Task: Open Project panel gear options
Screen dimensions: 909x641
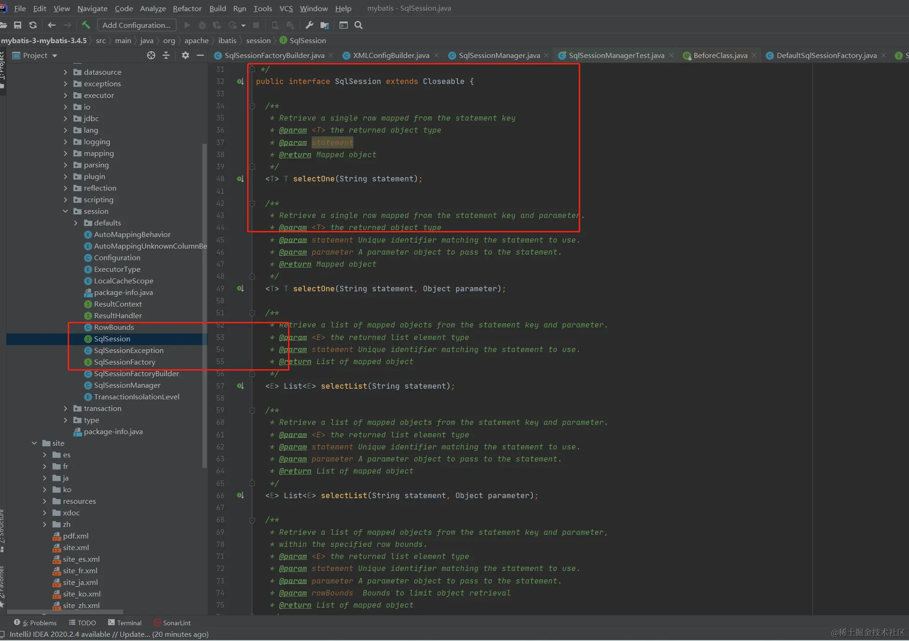Action: tap(186, 55)
